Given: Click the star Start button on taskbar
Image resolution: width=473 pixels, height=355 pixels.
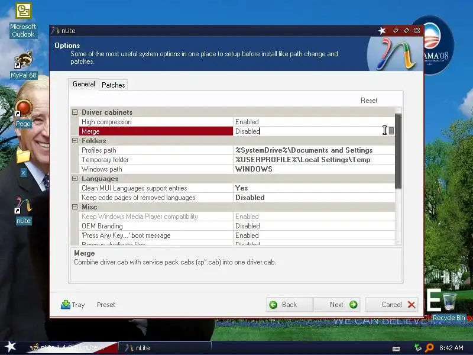Looking at the screenshot, I should coord(10,347).
